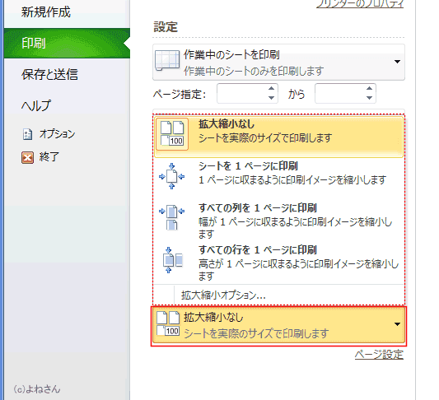Select the 印刷 tab in the sidebar

pyautogui.click(x=67, y=44)
